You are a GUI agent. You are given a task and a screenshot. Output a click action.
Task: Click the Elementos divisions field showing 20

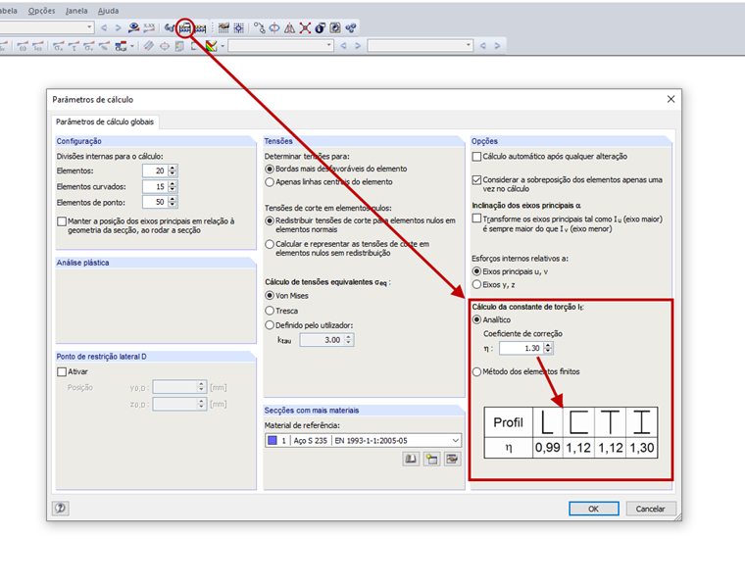155,170
